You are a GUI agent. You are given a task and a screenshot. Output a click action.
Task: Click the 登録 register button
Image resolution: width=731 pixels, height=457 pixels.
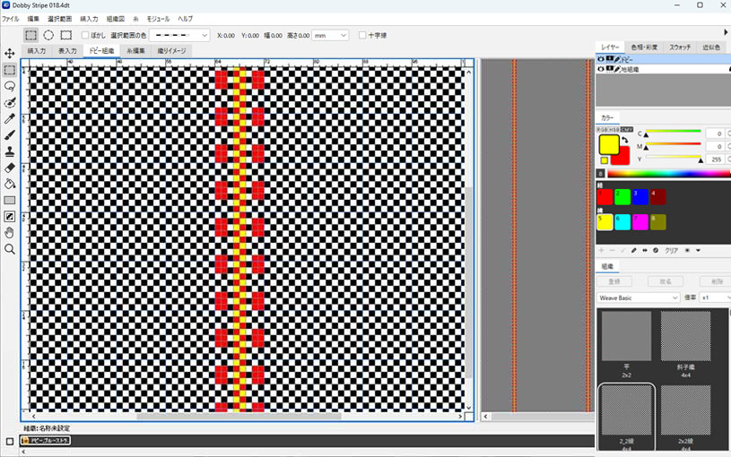(x=614, y=281)
